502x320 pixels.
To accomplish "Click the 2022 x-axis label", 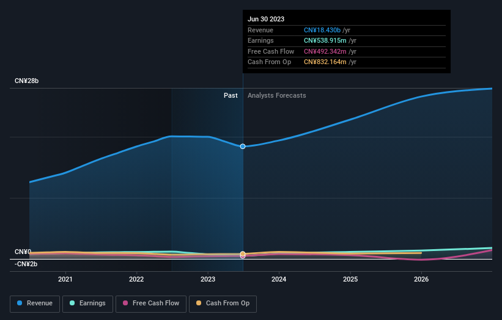I will (x=136, y=279).
